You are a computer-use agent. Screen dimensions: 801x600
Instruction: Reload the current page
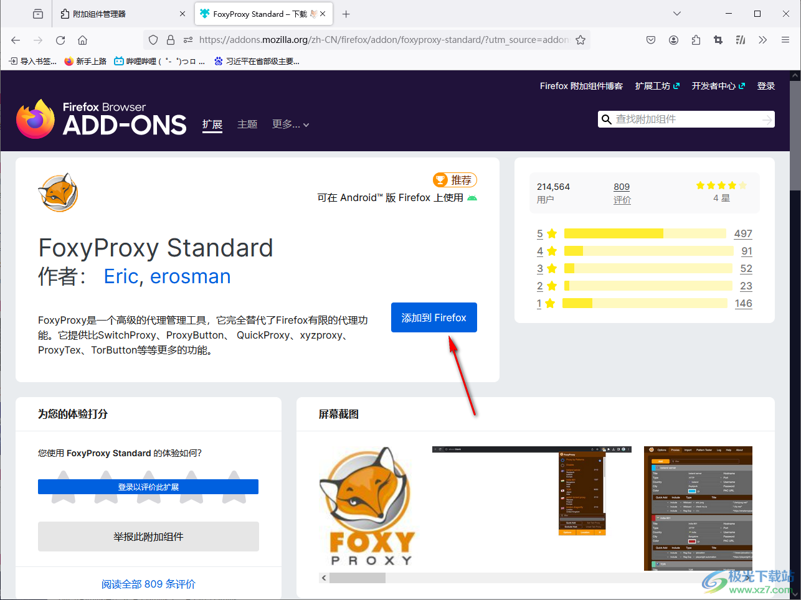60,40
